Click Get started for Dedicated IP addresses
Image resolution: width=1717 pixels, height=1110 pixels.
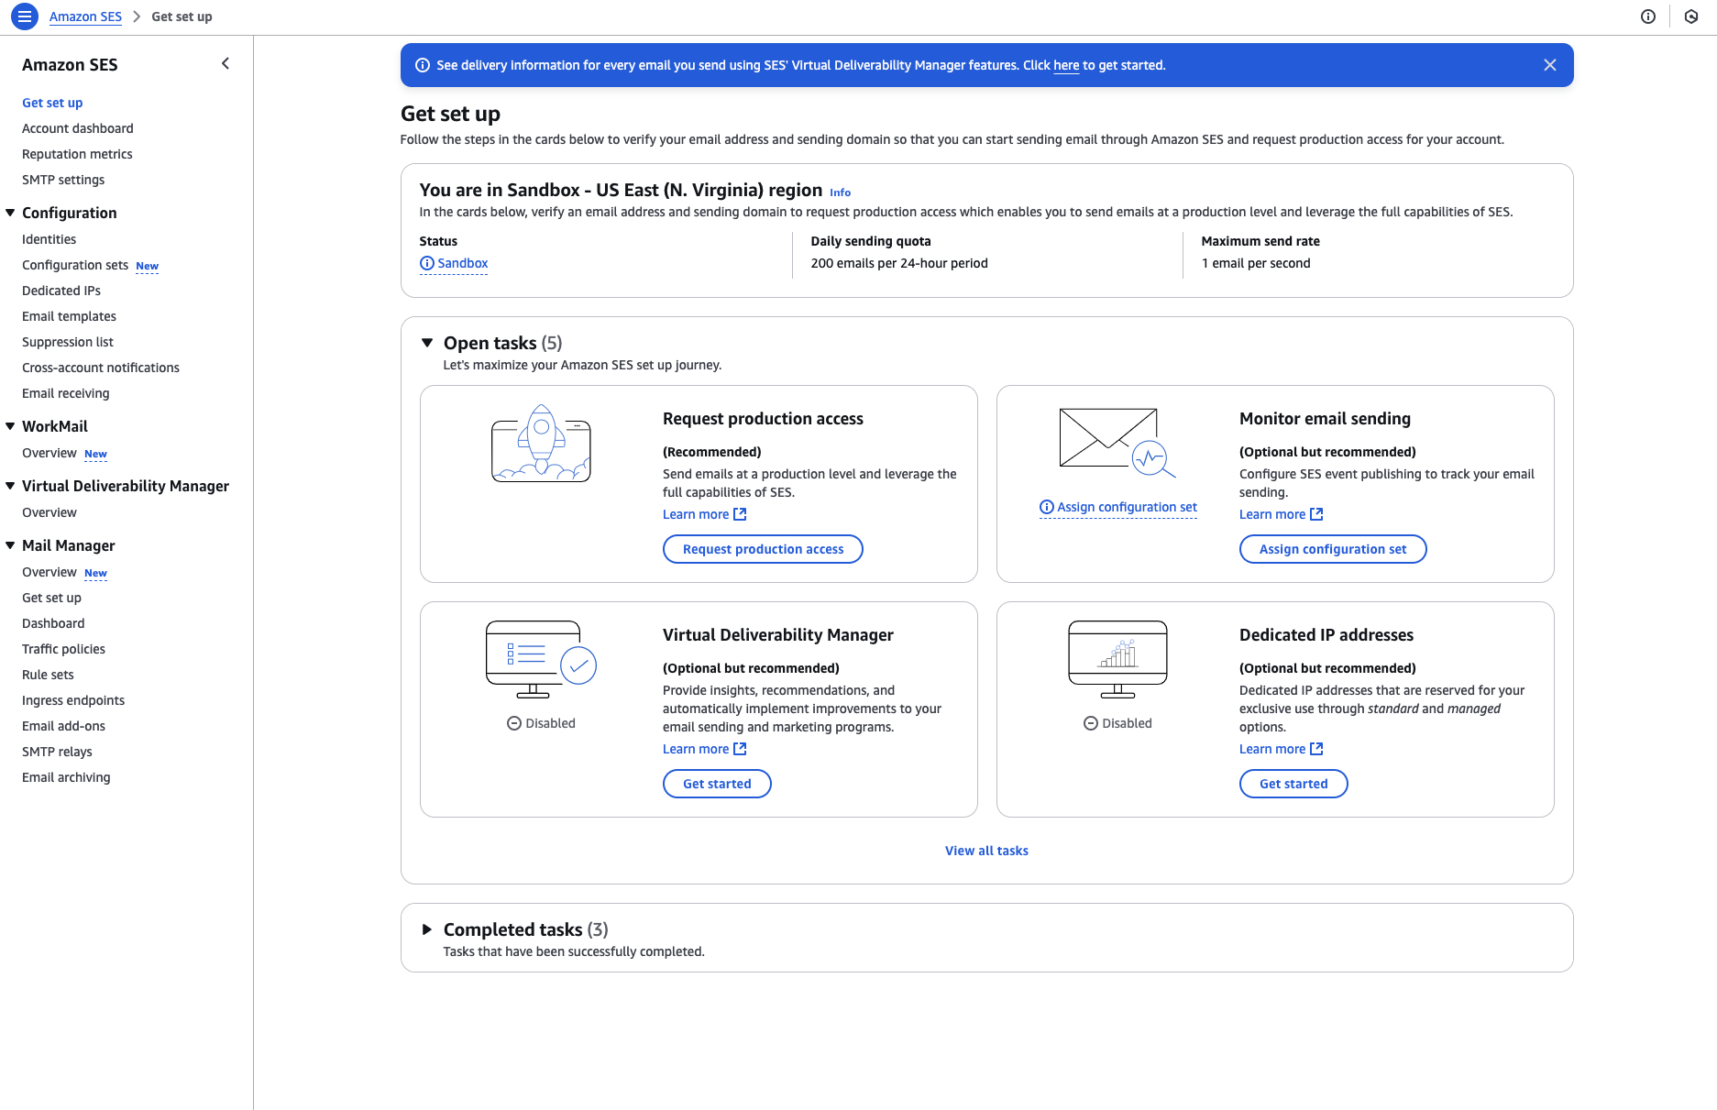pyautogui.click(x=1293, y=784)
